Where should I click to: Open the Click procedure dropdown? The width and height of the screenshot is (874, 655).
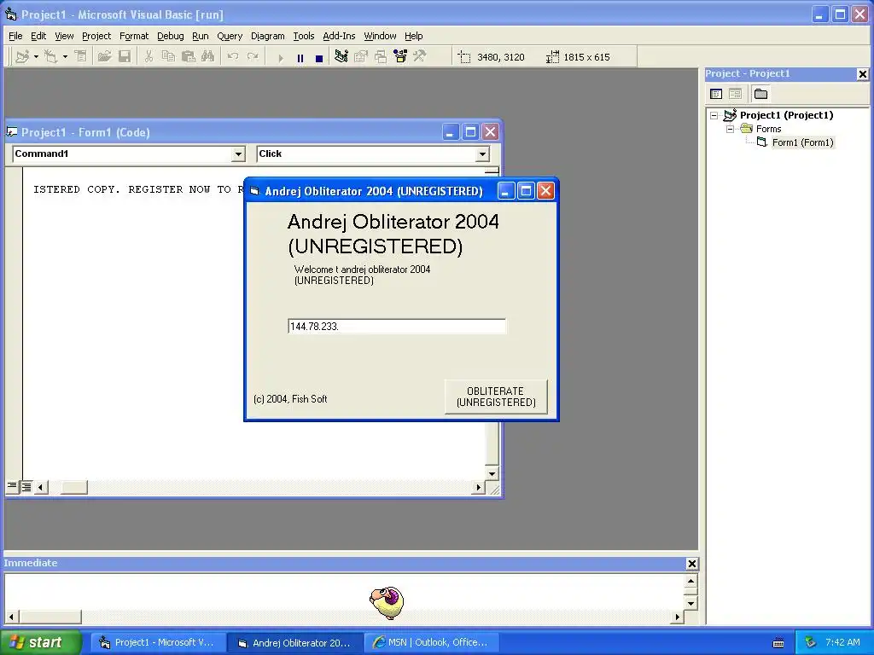tap(483, 154)
